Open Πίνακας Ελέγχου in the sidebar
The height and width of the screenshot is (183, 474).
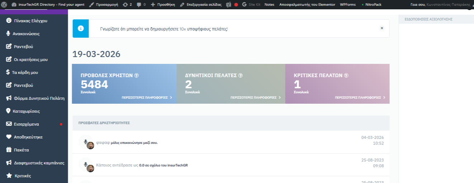coord(30,21)
